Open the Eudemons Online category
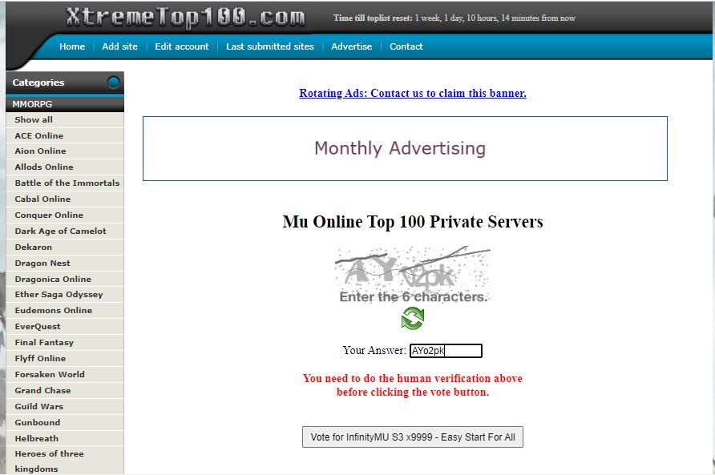This screenshot has height=475, width=715. point(65,311)
